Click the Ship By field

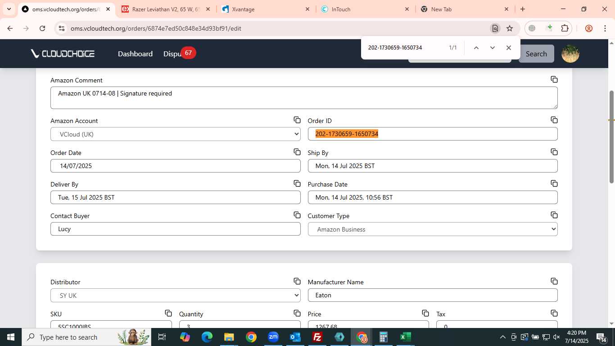(x=433, y=166)
